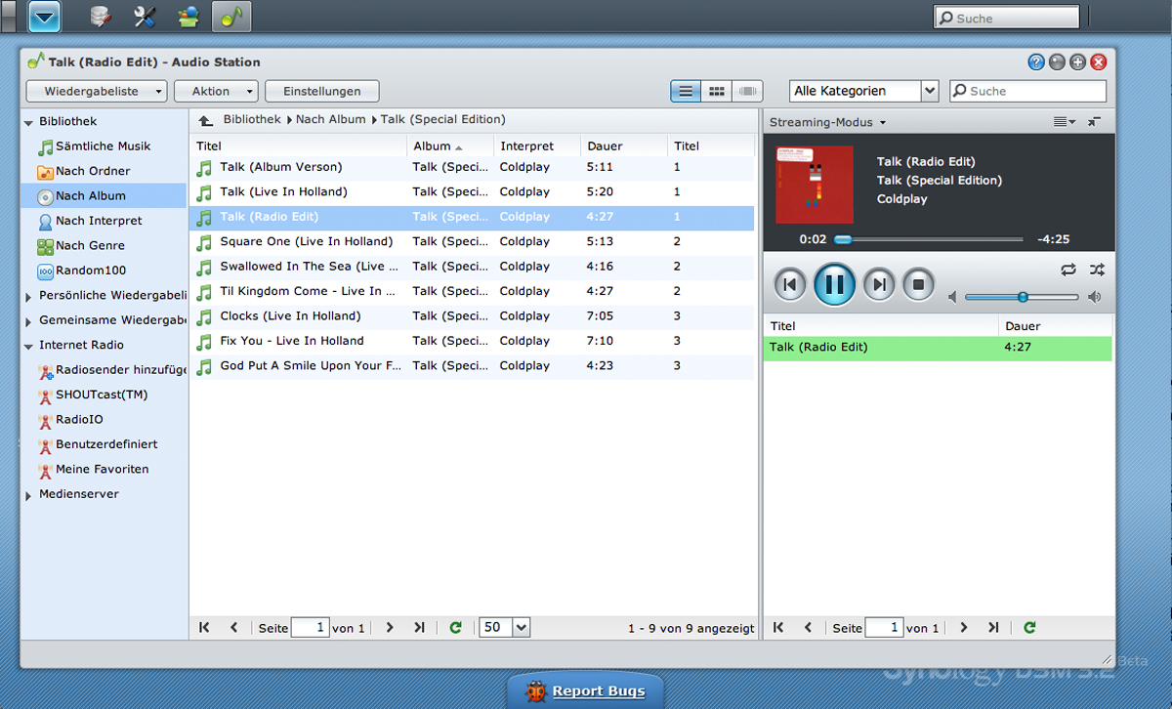Viewport: 1172px width, 709px height.
Task: Click the Talk album cover thumbnail
Action: (x=815, y=185)
